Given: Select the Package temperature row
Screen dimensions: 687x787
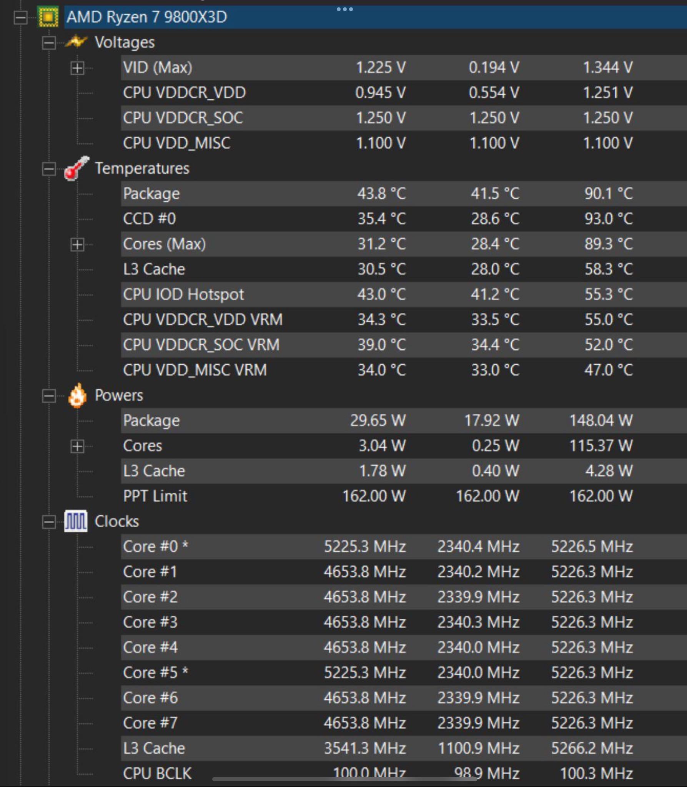Looking at the screenshot, I should pos(404,194).
